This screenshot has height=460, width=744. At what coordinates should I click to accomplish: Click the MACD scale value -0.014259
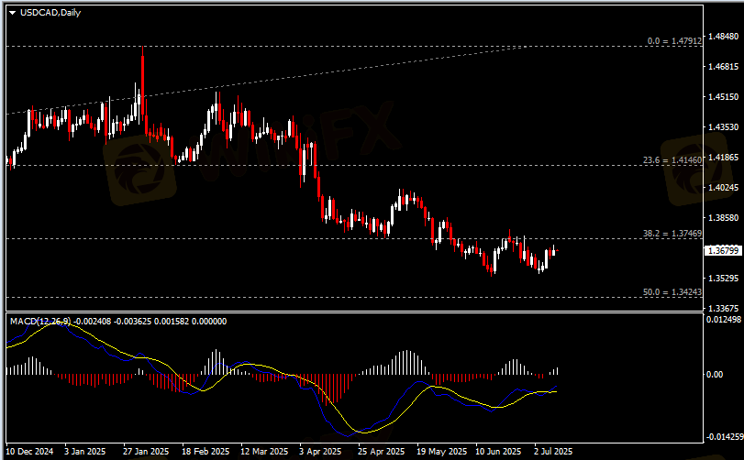tap(725, 436)
